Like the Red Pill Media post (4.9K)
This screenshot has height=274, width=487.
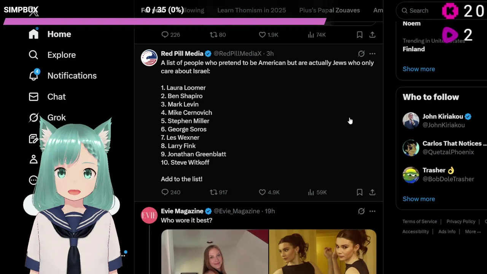[x=269, y=192]
